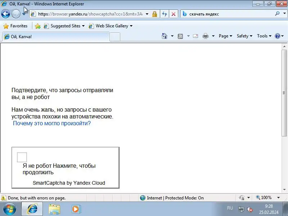Expand the Web Slice Gallery dropdown arrow
The height and width of the screenshot is (216, 288).
131,26
